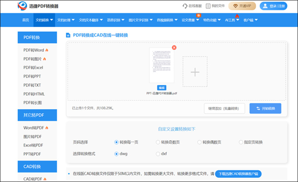Click the flame icon next to Word转PDF
The width and height of the screenshot is (298, 182).
(x=47, y=128)
